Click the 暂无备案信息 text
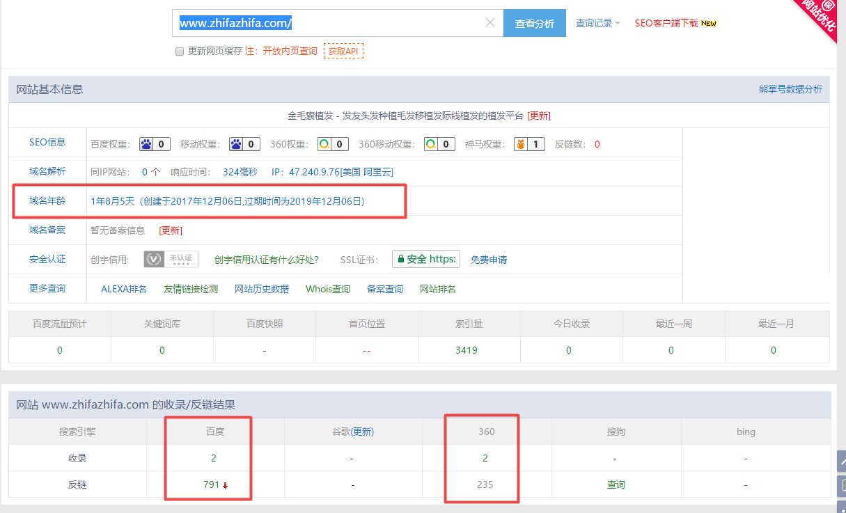The height and width of the screenshot is (513, 846). 118,230
